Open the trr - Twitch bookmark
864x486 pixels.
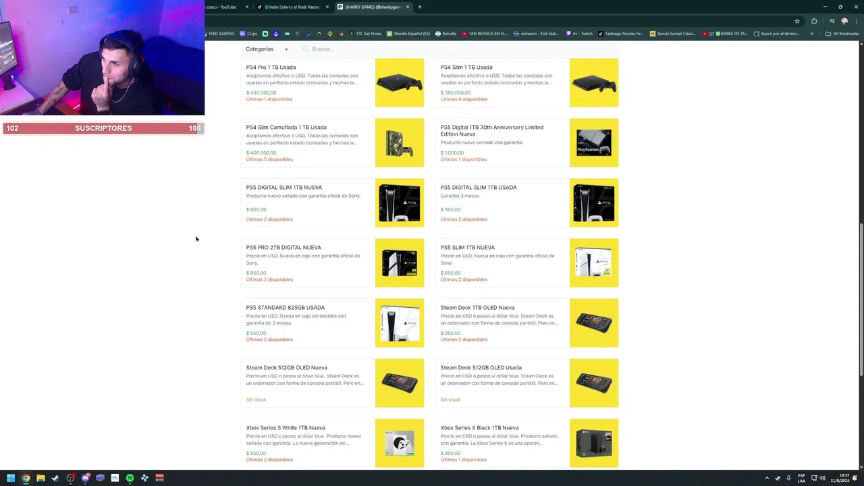[579, 34]
